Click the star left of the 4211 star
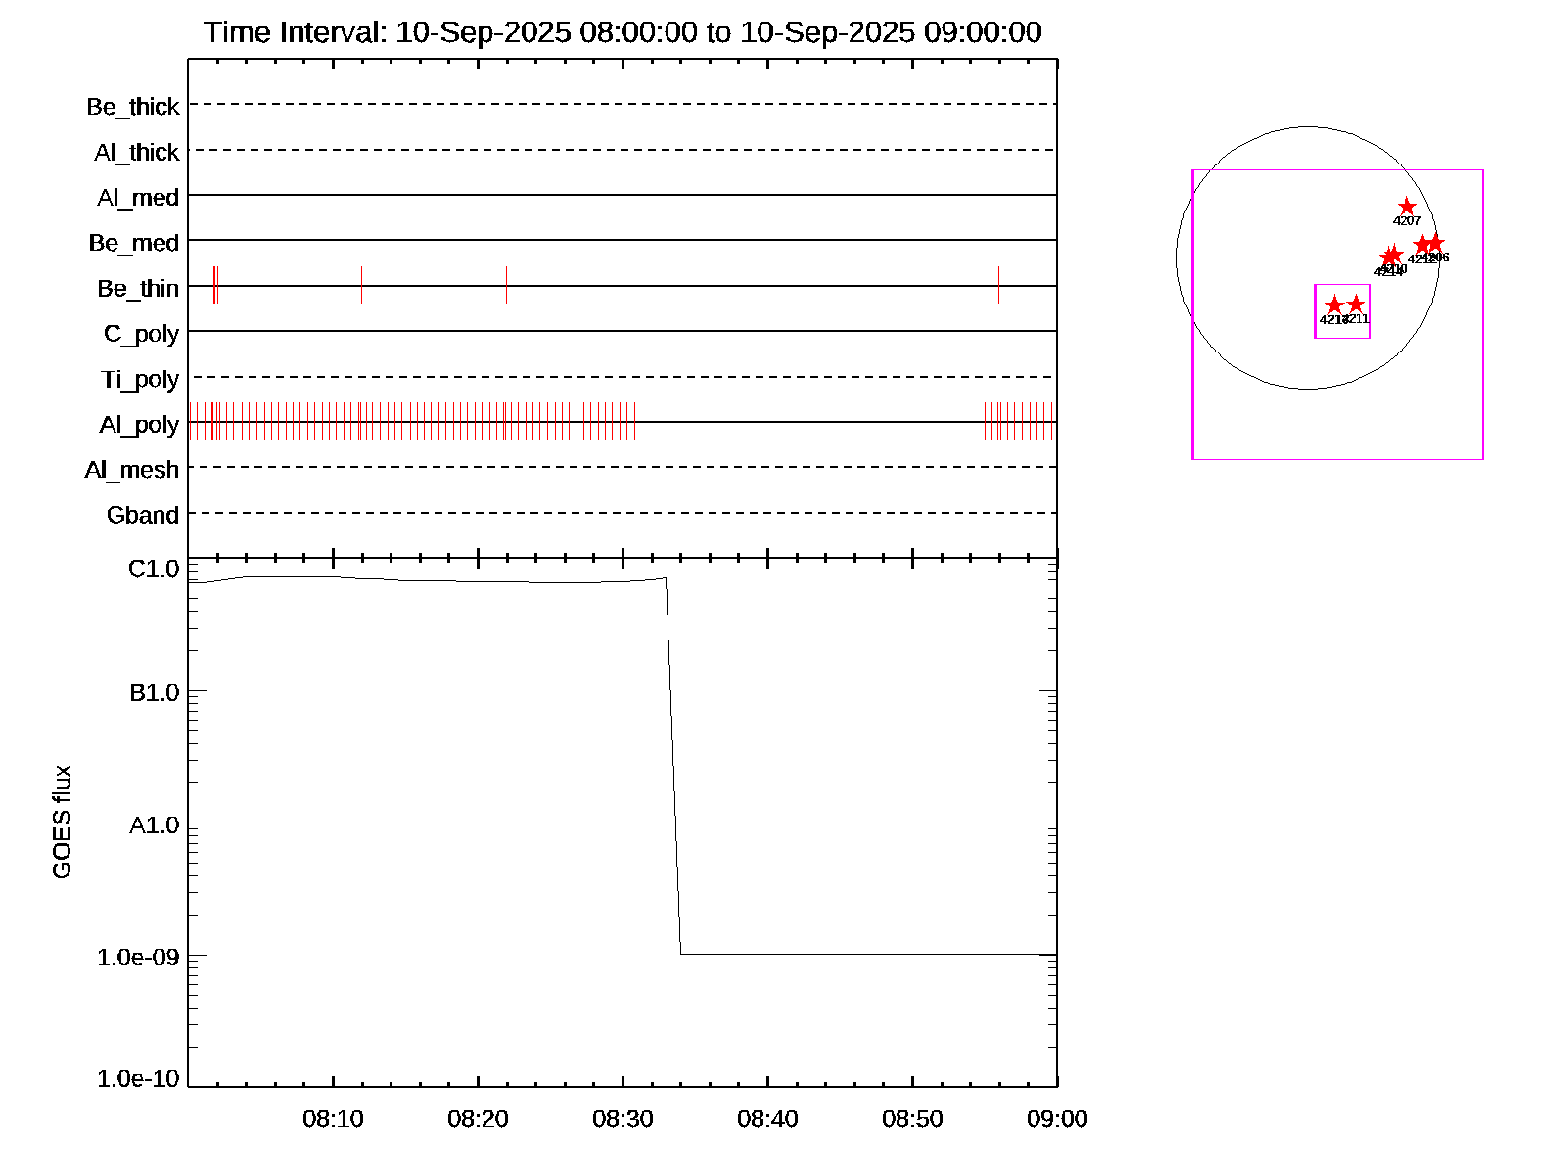 [1334, 305]
